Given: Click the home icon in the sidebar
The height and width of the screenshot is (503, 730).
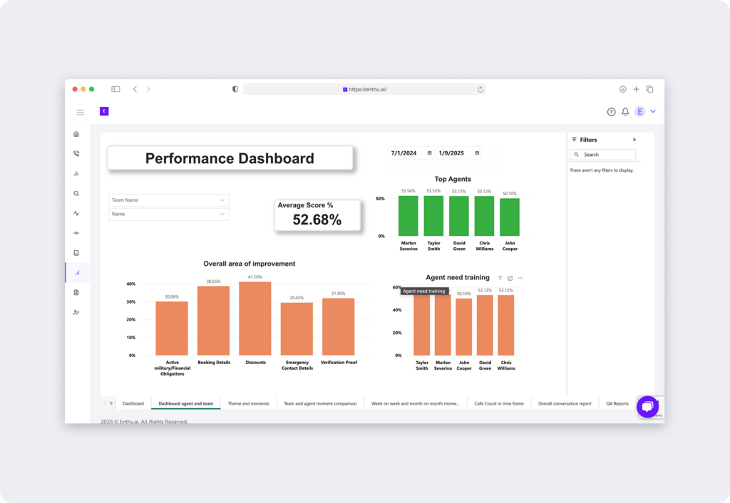Looking at the screenshot, I should coord(76,134).
